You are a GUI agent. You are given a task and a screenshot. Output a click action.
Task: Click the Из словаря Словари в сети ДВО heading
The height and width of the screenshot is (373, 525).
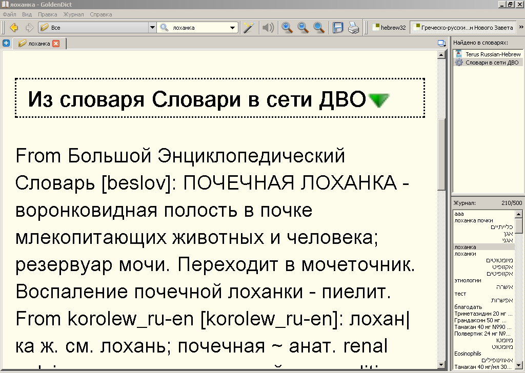click(196, 99)
